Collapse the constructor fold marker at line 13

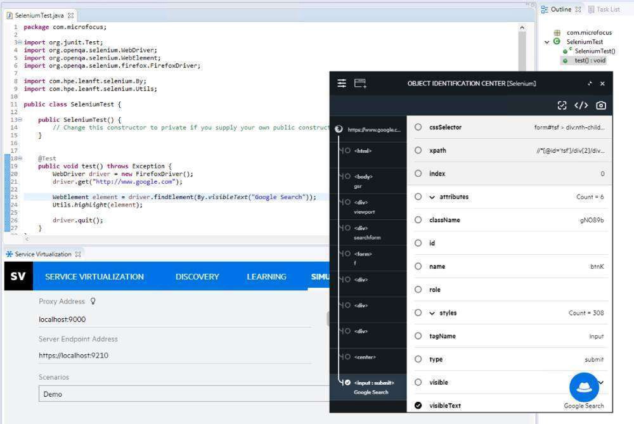(x=20, y=120)
